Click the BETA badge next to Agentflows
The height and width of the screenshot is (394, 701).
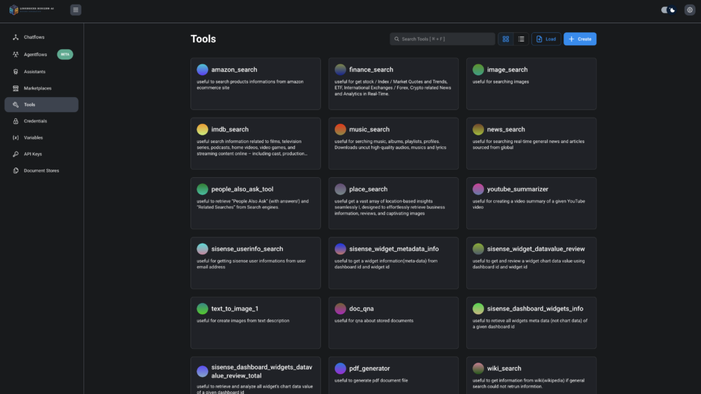[x=65, y=55]
